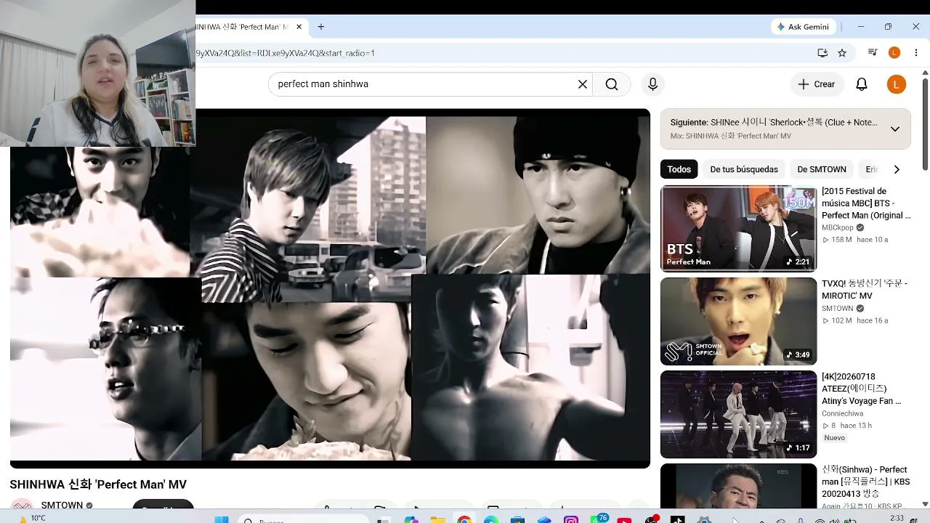Image resolution: width=930 pixels, height=523 pixels.
Task: Select the Todos filter chip
Action: coord(679,169)
